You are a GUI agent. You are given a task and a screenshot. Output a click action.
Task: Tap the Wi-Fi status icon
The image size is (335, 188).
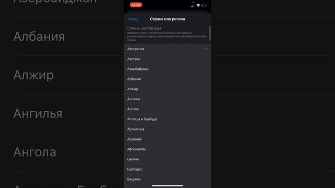tap(198, 5)
